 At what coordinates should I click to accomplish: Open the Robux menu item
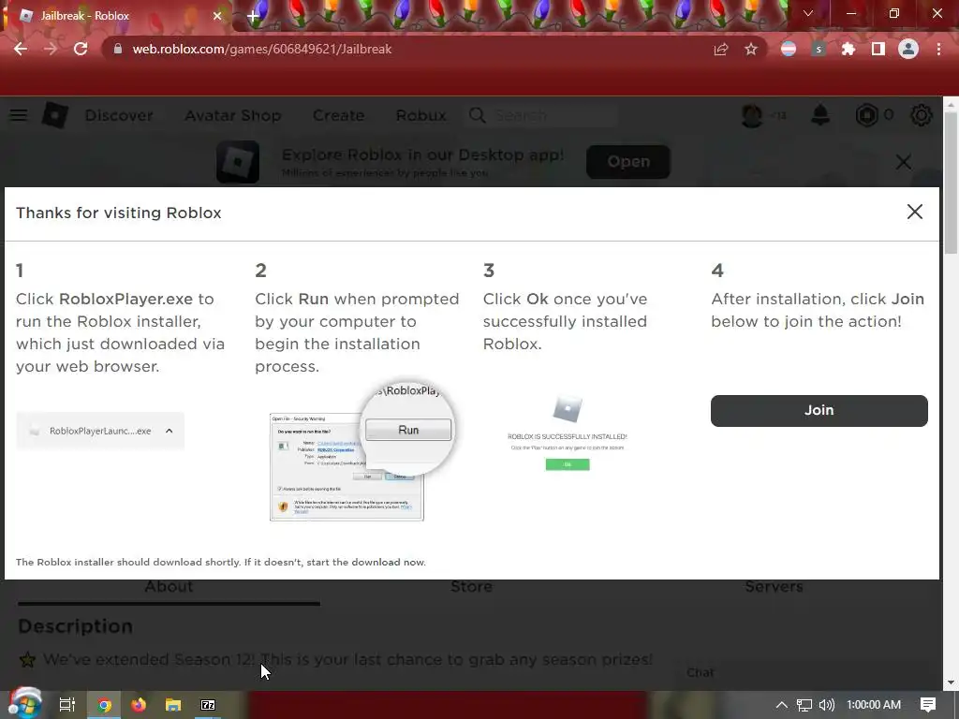(x=420, y=115)
